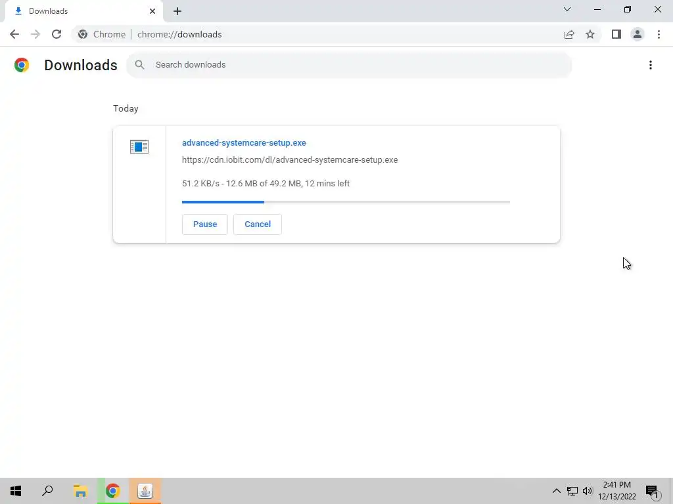Click the Today date heading
This screenshot has width=673, height=504.
coord(126,108)
